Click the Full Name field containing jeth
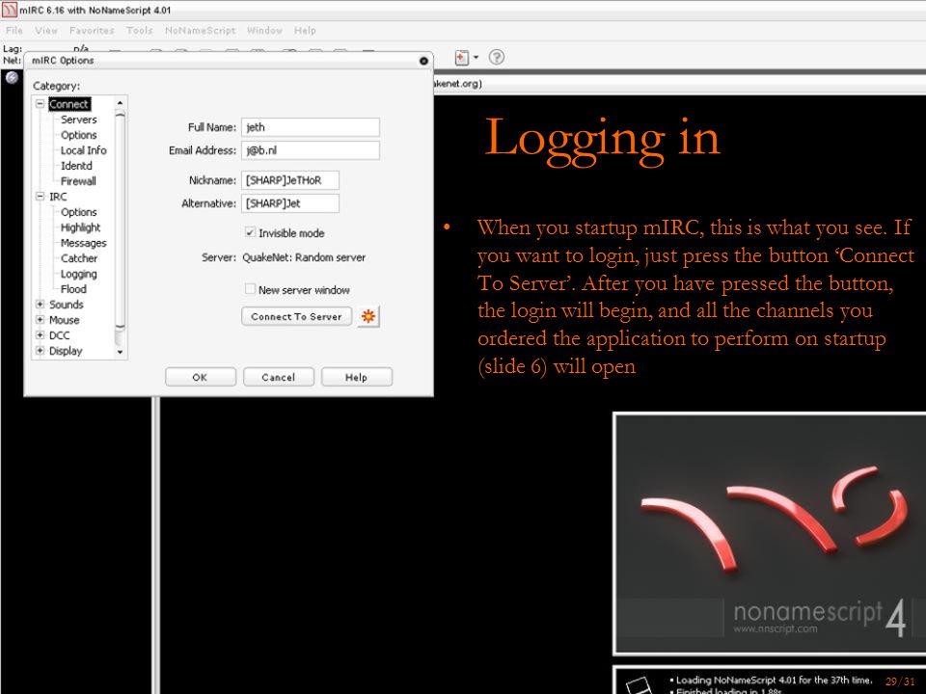 310,127
